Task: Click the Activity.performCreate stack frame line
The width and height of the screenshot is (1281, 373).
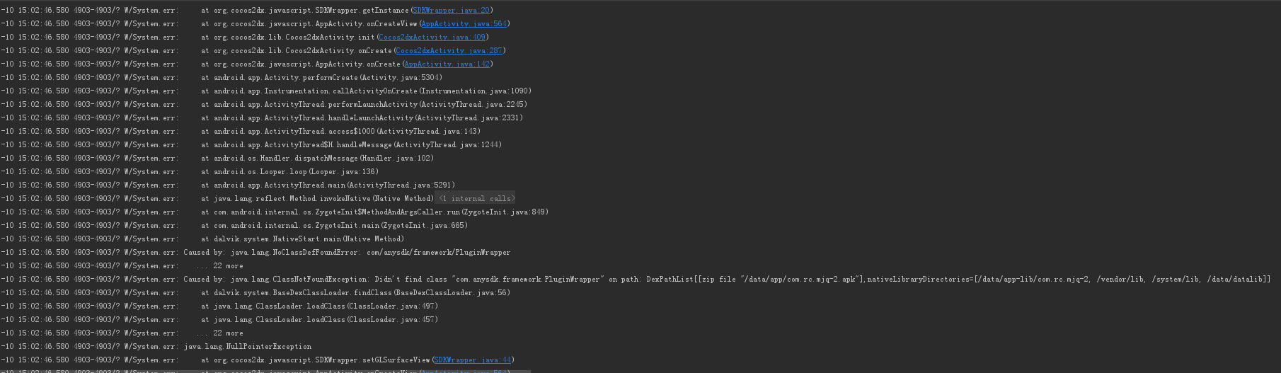Action: (x=322, y=78)
